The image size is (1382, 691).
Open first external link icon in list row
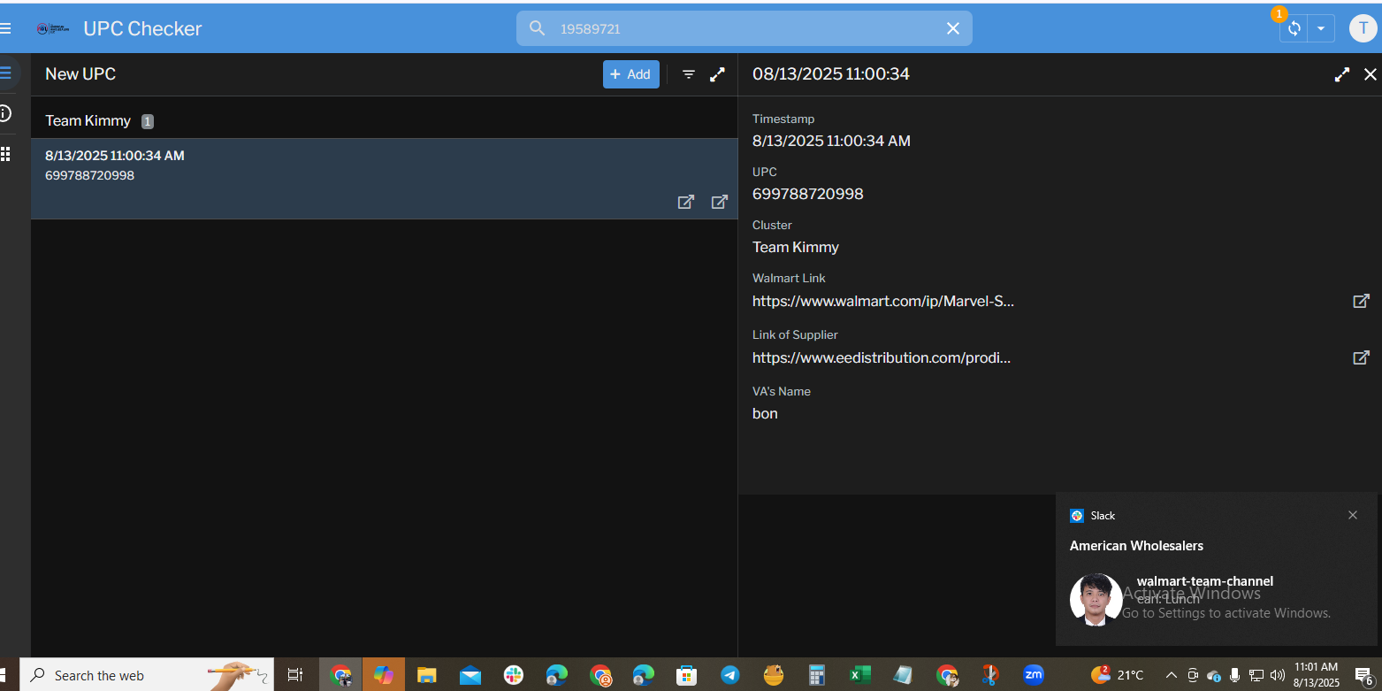pos(685,202)
